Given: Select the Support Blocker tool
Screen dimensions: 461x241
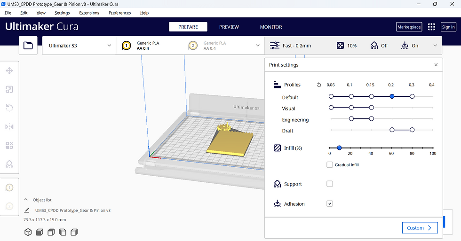Looking at the screenshot, I should (9, 164).
